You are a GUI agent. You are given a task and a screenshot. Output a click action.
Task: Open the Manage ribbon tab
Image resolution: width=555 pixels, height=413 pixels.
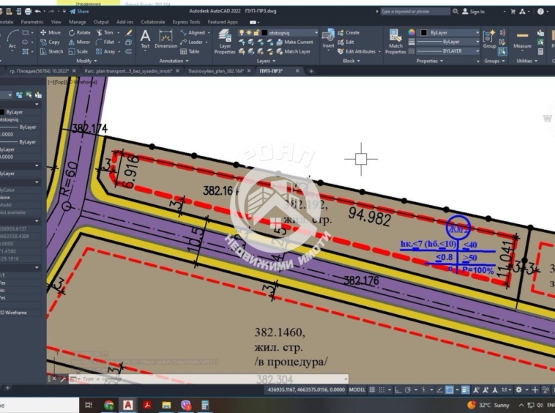[x=77, y=22]
